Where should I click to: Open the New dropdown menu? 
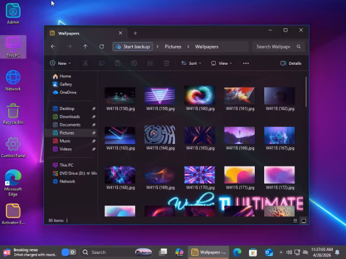[x=60, y=63]
